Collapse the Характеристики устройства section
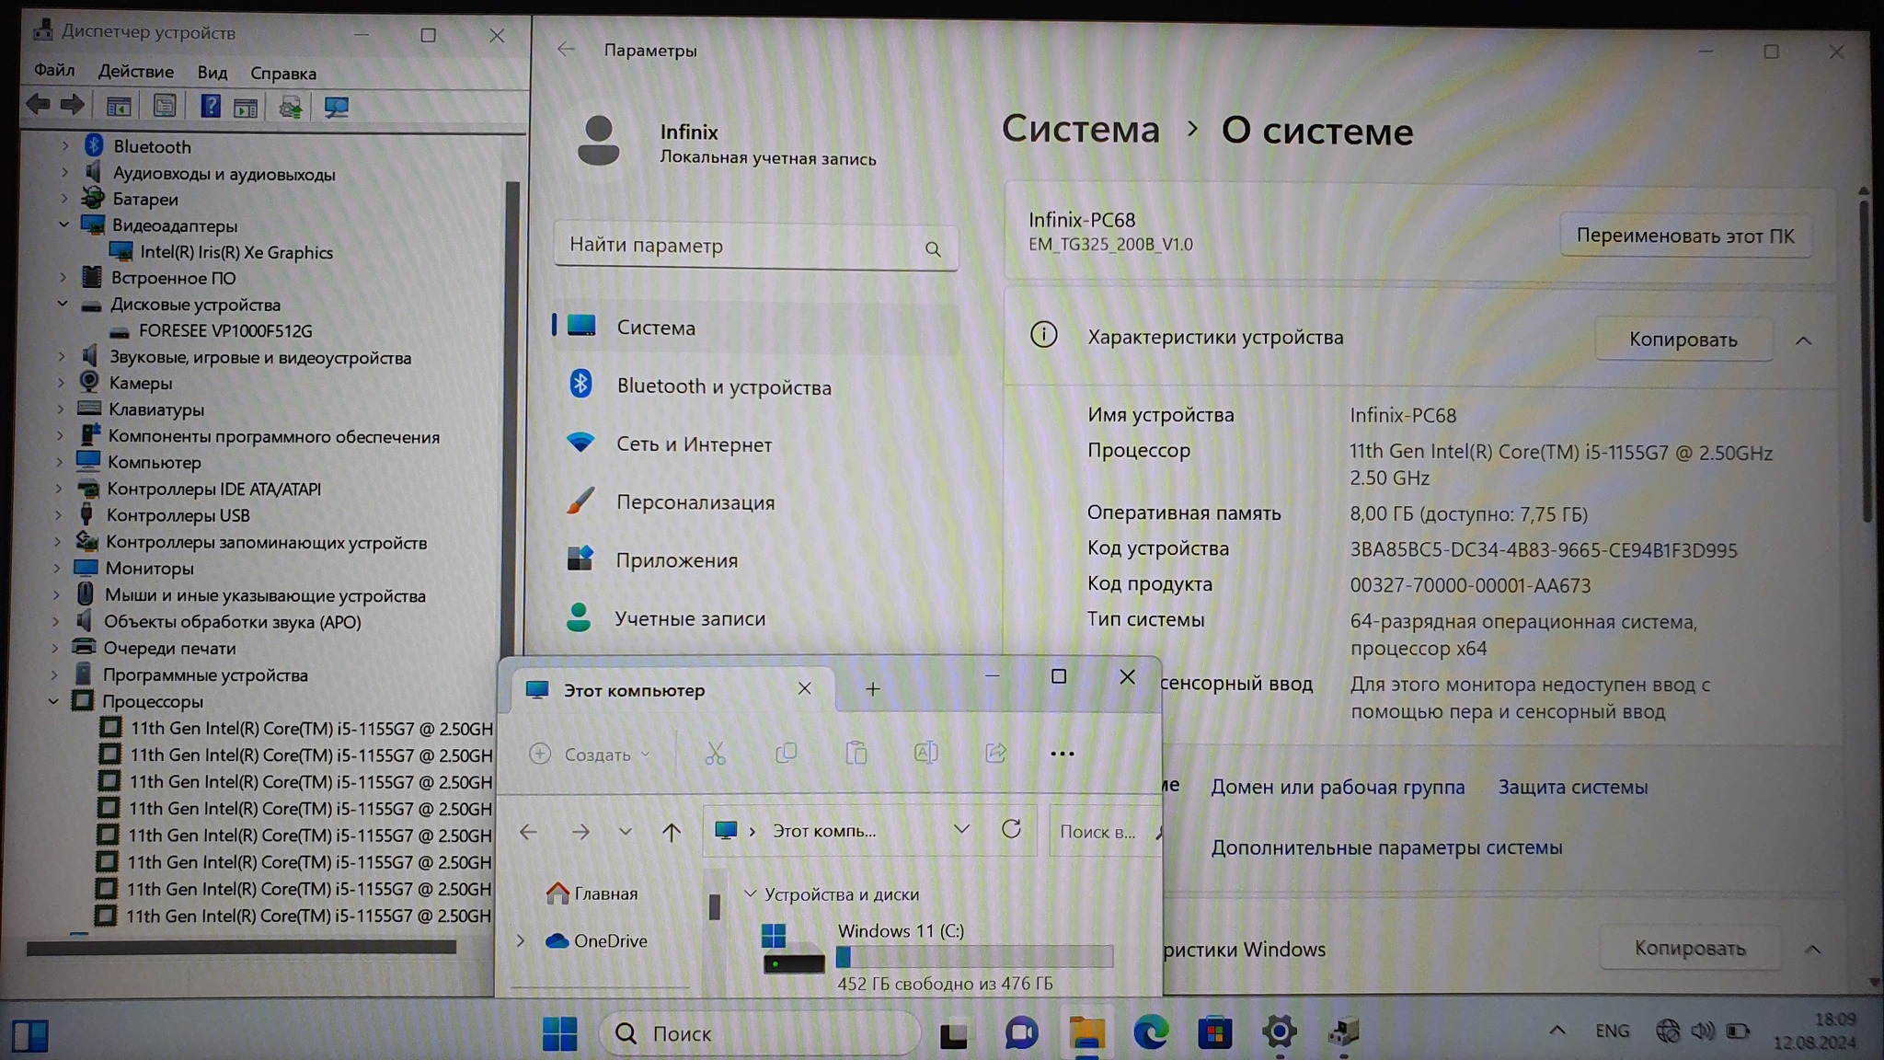The height and width of the screenshot is (1060, 1884). tap(1803, 340)
